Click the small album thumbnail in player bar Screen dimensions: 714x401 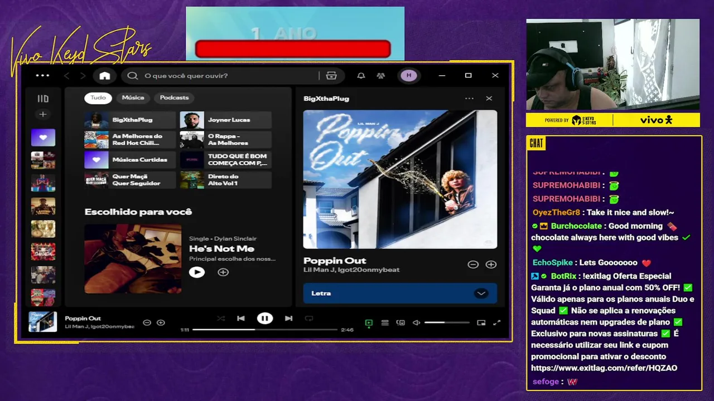pos(43,322)
